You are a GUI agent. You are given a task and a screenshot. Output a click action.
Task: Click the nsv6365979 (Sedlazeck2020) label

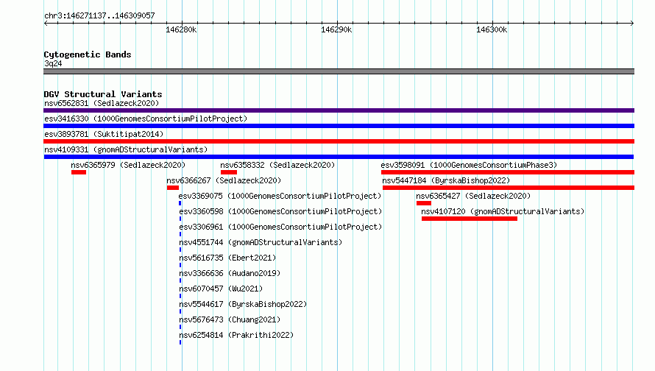pyautogui.click(x=128, y=165)
